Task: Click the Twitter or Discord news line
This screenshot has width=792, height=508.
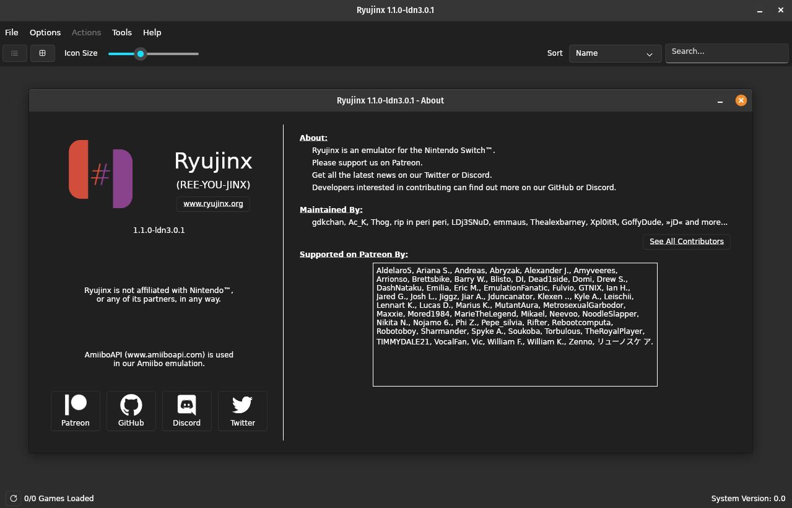Action: (x=402, y=175)
